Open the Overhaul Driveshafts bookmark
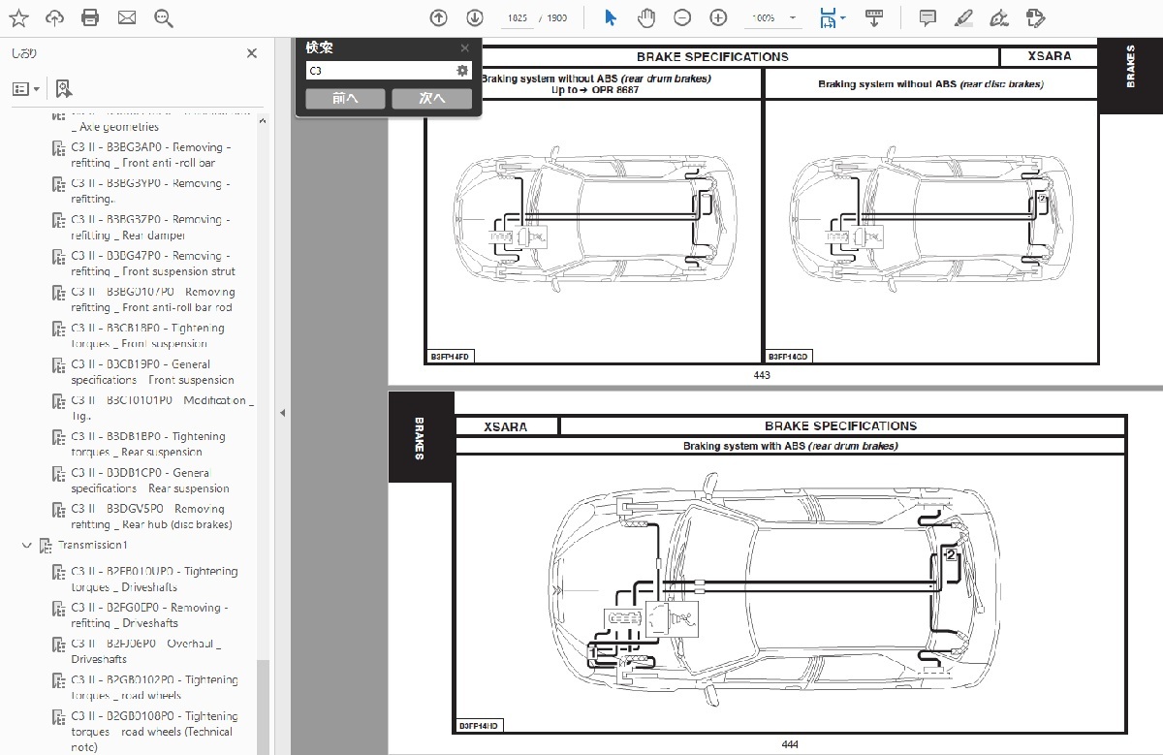The image size is (1163, 755). [x=146, y=651]
